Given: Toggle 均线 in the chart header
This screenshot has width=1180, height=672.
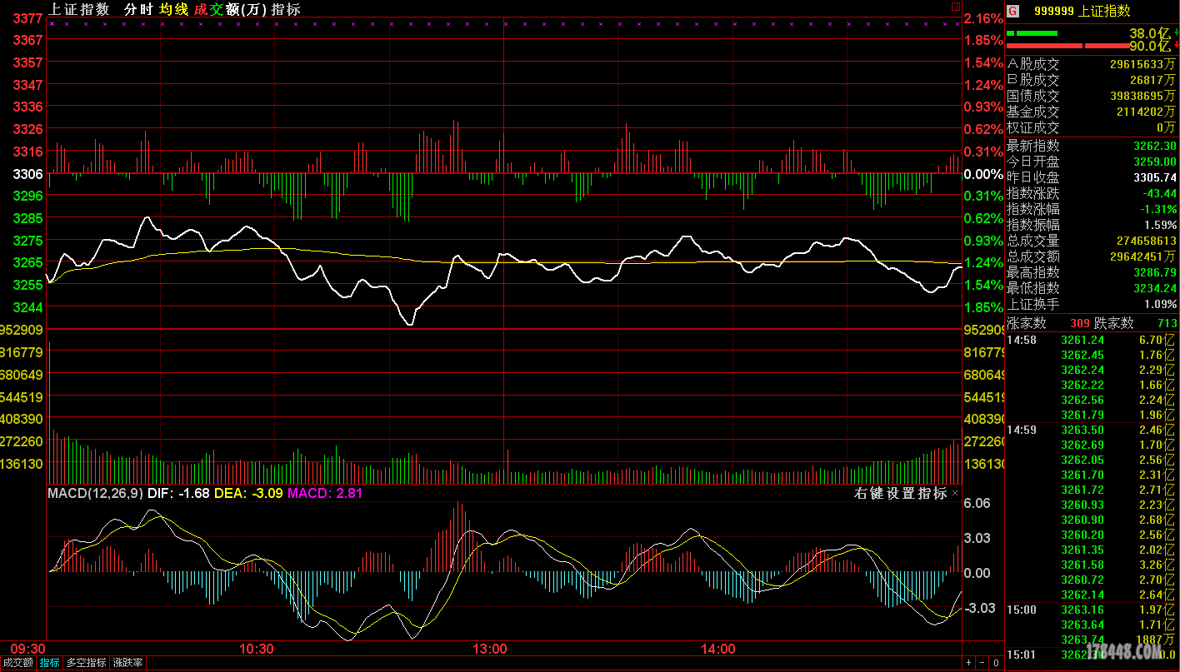Looking at the screenshot, I should pos(174,9).
